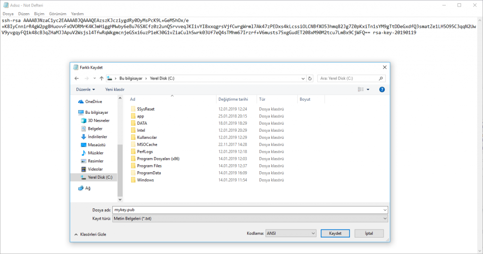Click the Kullanıcılar folder icon
Viewport: 483px width, 254px height.
tap(133, 137)
